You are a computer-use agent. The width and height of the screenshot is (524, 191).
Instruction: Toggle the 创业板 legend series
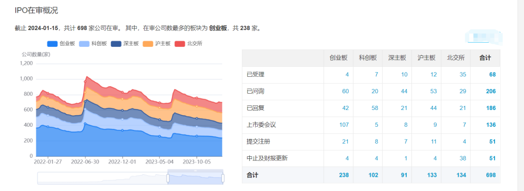tap(61, 44)
